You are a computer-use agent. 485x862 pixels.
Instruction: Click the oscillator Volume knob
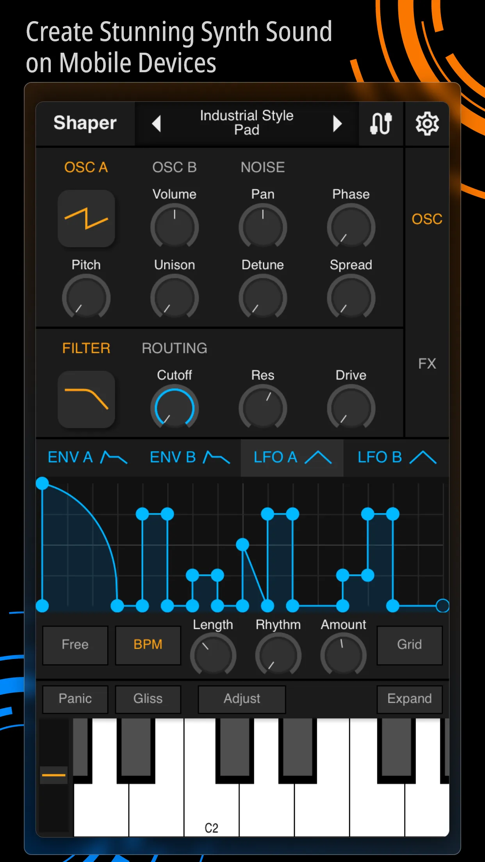click(175, 227)
